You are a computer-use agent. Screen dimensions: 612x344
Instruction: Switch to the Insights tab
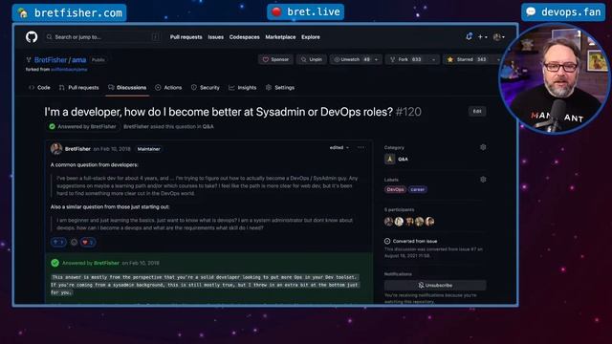point(242,88)
